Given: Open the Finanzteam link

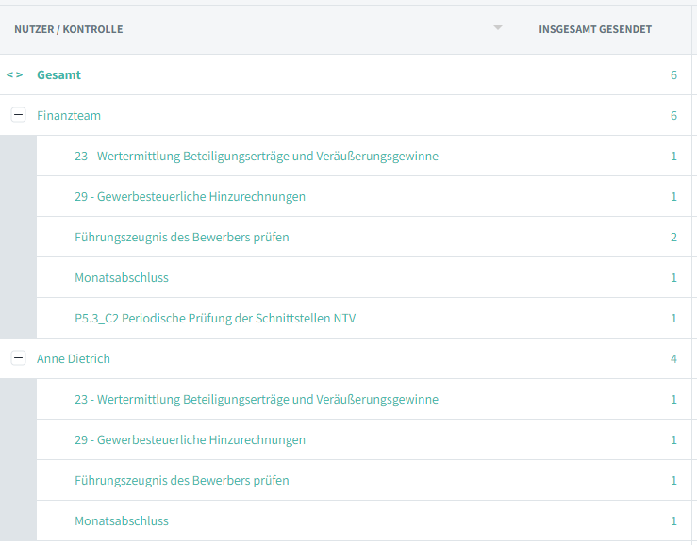Looking at the screenshot, I should tap(69, 115).
